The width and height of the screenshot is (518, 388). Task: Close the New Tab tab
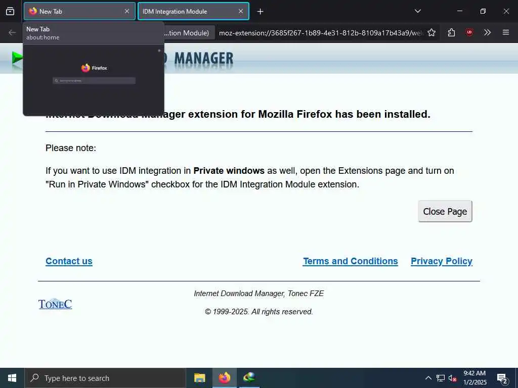[x=127, y=11]
